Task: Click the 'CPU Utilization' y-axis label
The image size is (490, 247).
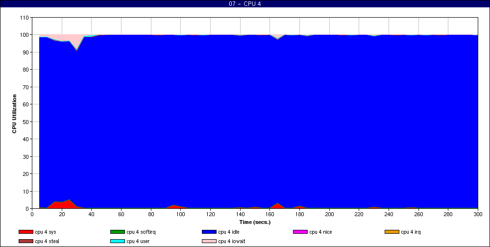Action: pos(14,114)
